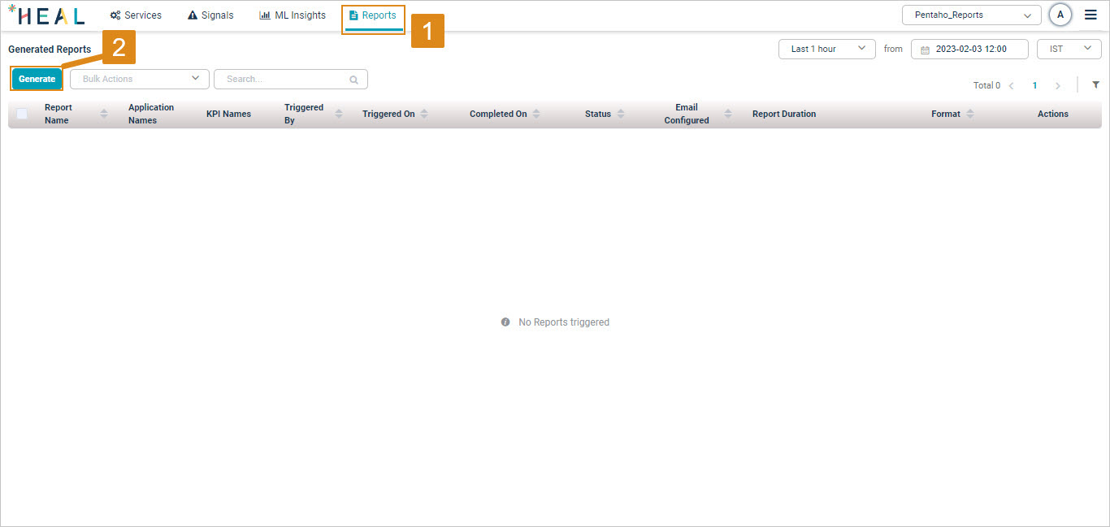Sort by Email Configured arrows
Image resolution: width=1110 pixels, height=527 pixels.
click(x=728, y=114)
